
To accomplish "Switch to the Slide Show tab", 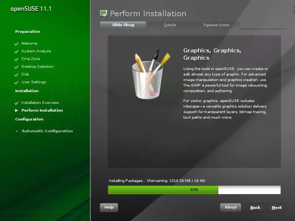I will (x=123, y=25).
